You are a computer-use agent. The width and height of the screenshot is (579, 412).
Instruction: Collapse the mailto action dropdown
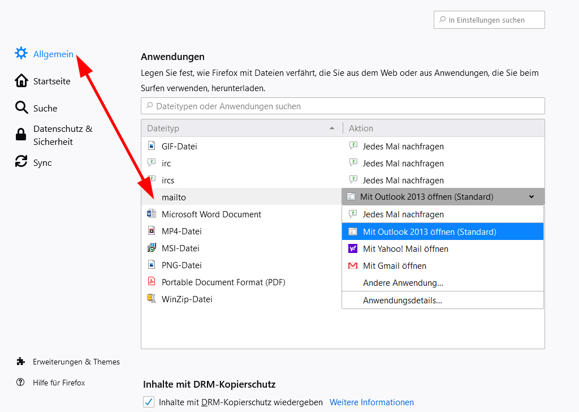(531, 197)
